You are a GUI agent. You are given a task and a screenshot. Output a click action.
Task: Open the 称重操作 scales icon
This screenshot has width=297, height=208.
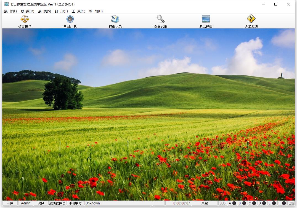point(25,19)
